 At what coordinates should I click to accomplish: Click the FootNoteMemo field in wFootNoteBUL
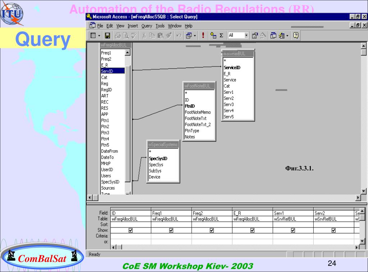(x=198, y=112)
